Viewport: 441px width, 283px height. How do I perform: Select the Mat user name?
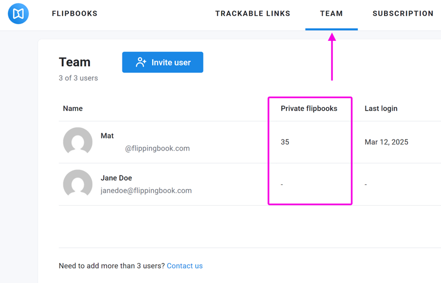click(x=107, y=136)
